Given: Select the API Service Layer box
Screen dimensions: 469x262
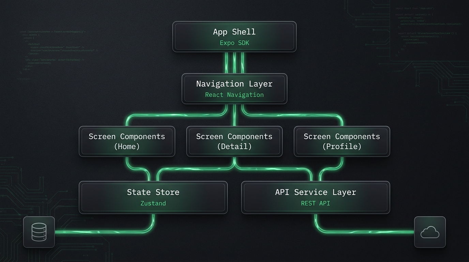Looking at the screenshot, I should point(316,198).
